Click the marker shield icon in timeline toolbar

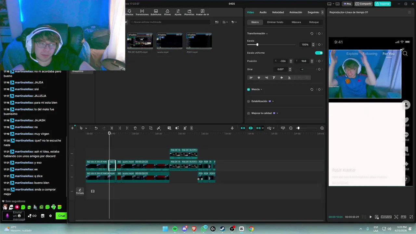coord(143,128)
